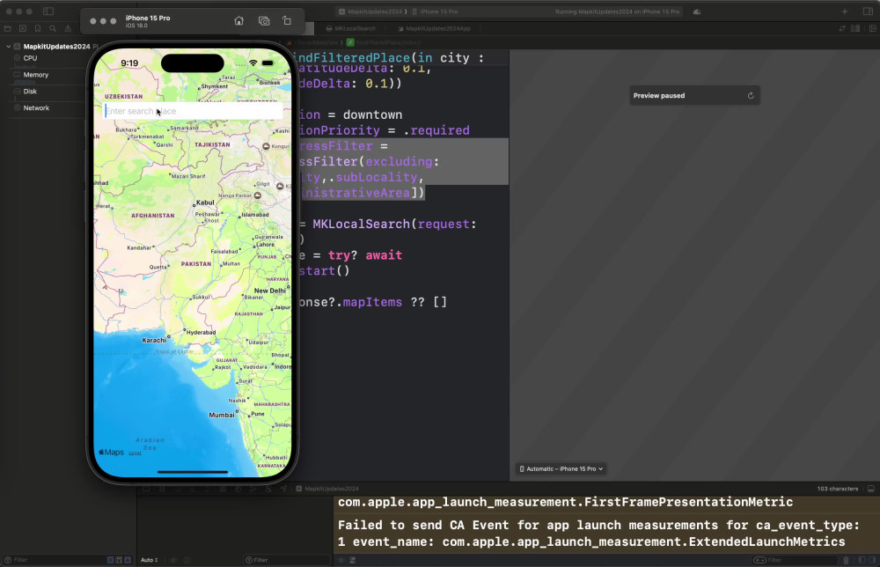Switch to the MapkitUpdates2024App editor tab
This screenshot has width=880, height=567.
435,28
